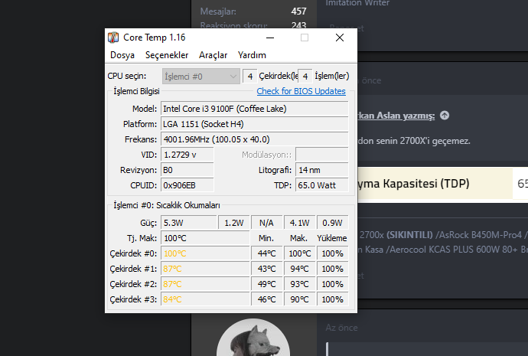Image resolution: width=528 pixels, height=356 pixels.
Task: Click the Model field Intel Core i3 9100F
Action: point(254,109)
